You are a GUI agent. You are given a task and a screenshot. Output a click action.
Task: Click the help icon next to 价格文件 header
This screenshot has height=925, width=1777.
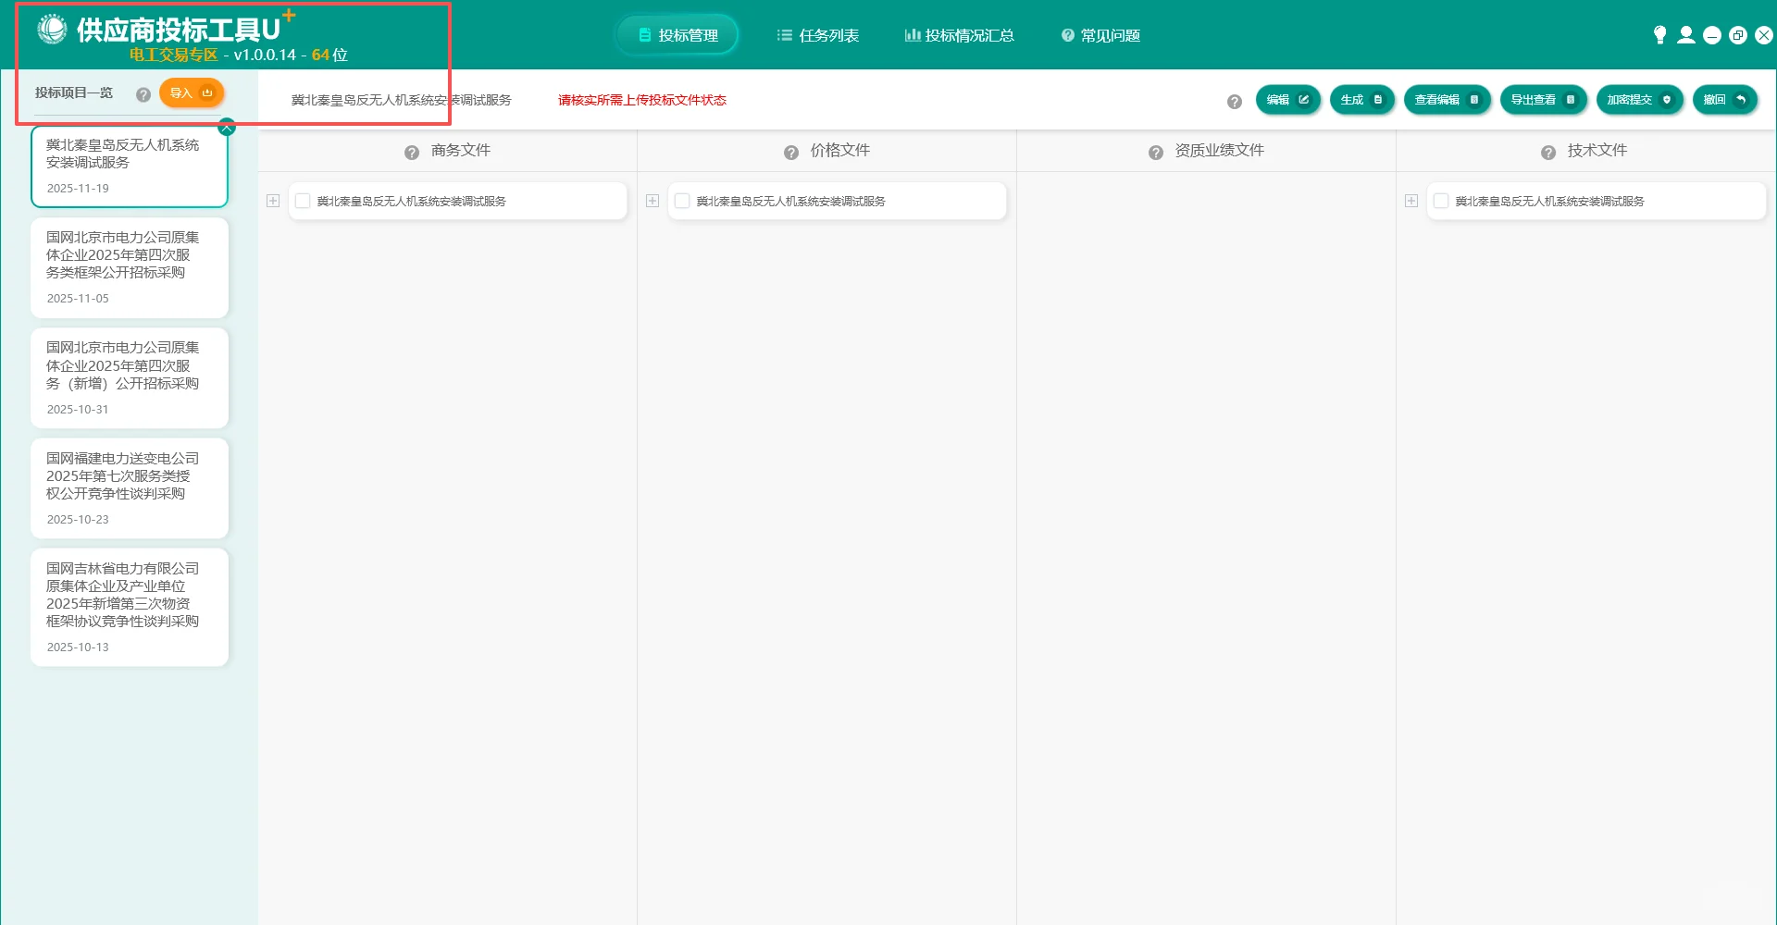tap(791, 152)
